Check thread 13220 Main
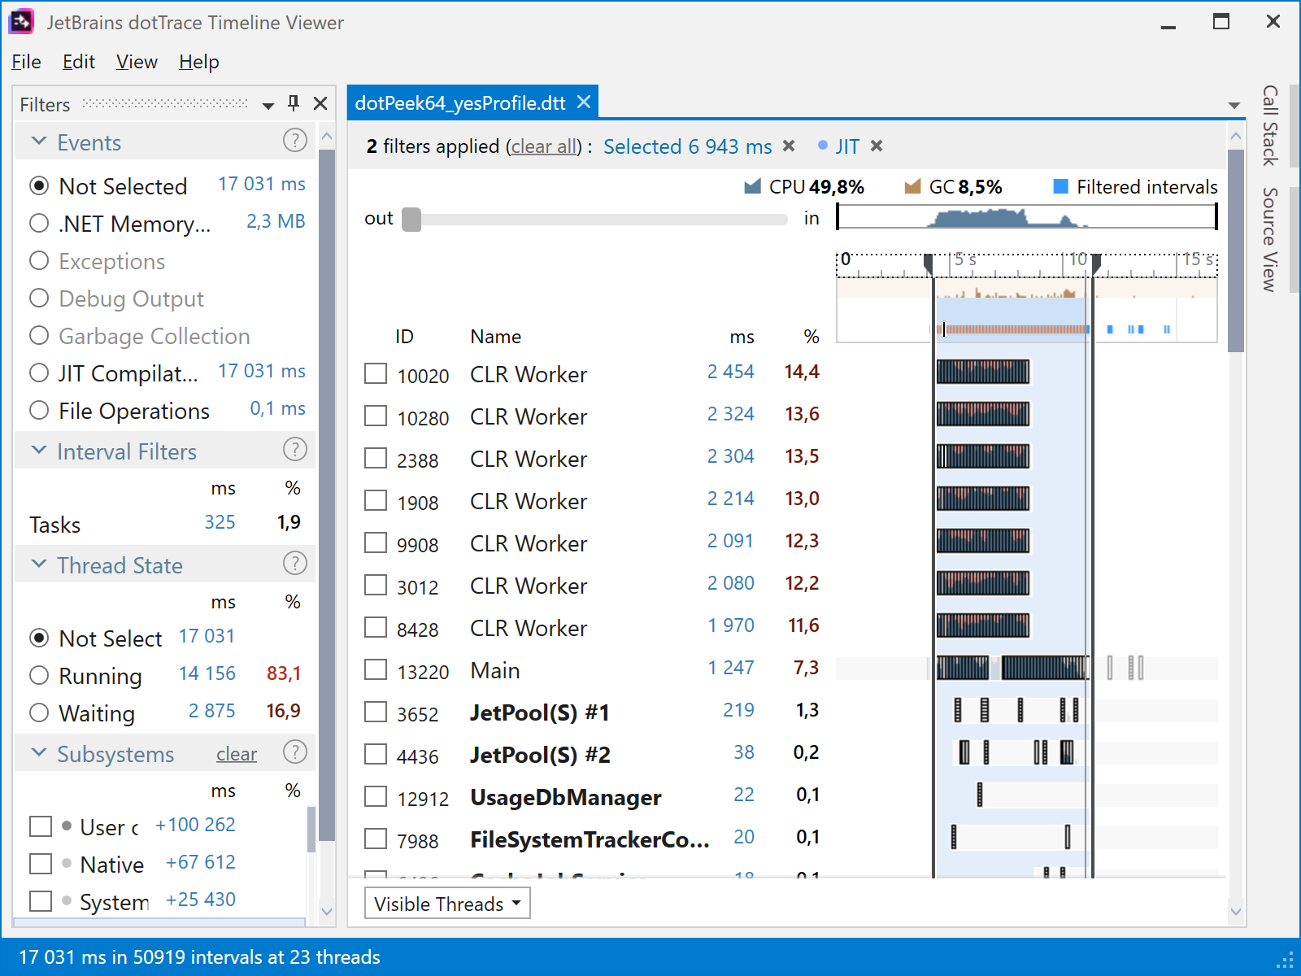Image resolution: width=1301 pixels, height=976 pixels. click(x=376, y=669)
